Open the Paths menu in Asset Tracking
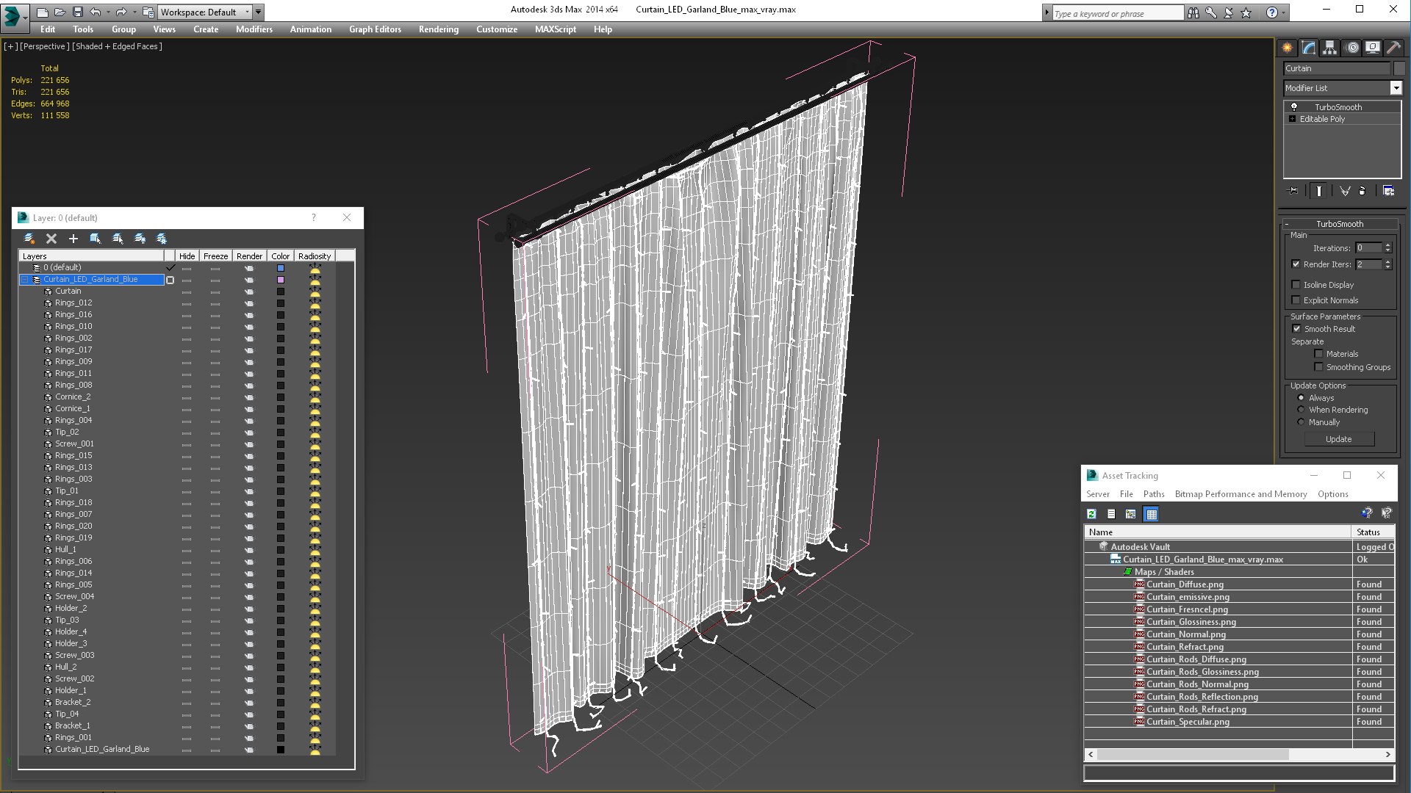Screen dimensions: 1411x793 (1154, 494)
